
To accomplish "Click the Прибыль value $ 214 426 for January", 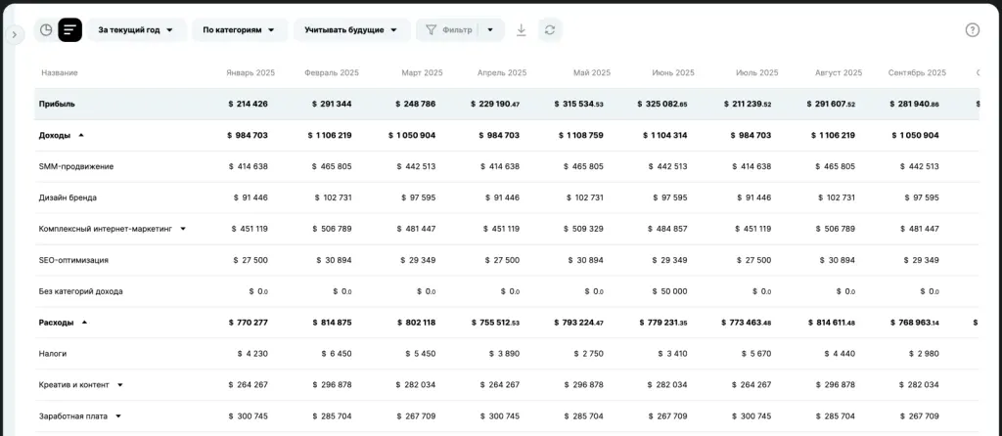I will pyautogui.click(x=248, y=104).
